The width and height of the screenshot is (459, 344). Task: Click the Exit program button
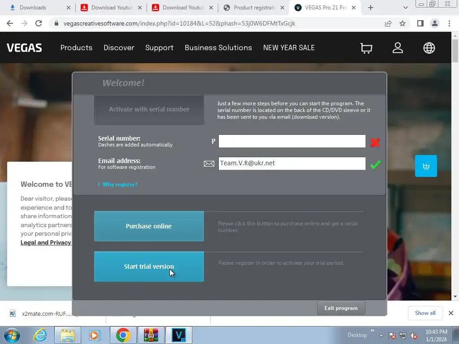pos(341,308)
